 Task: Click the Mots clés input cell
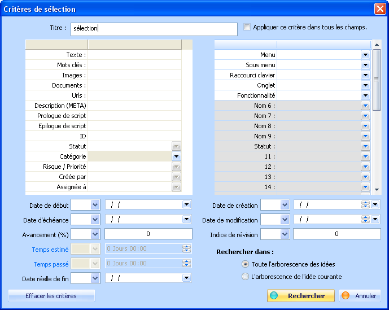[x=135, y=65]
